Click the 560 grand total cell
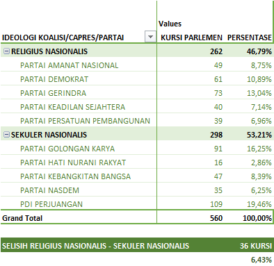This screenshot has width=274, height=266. [216, 218]
